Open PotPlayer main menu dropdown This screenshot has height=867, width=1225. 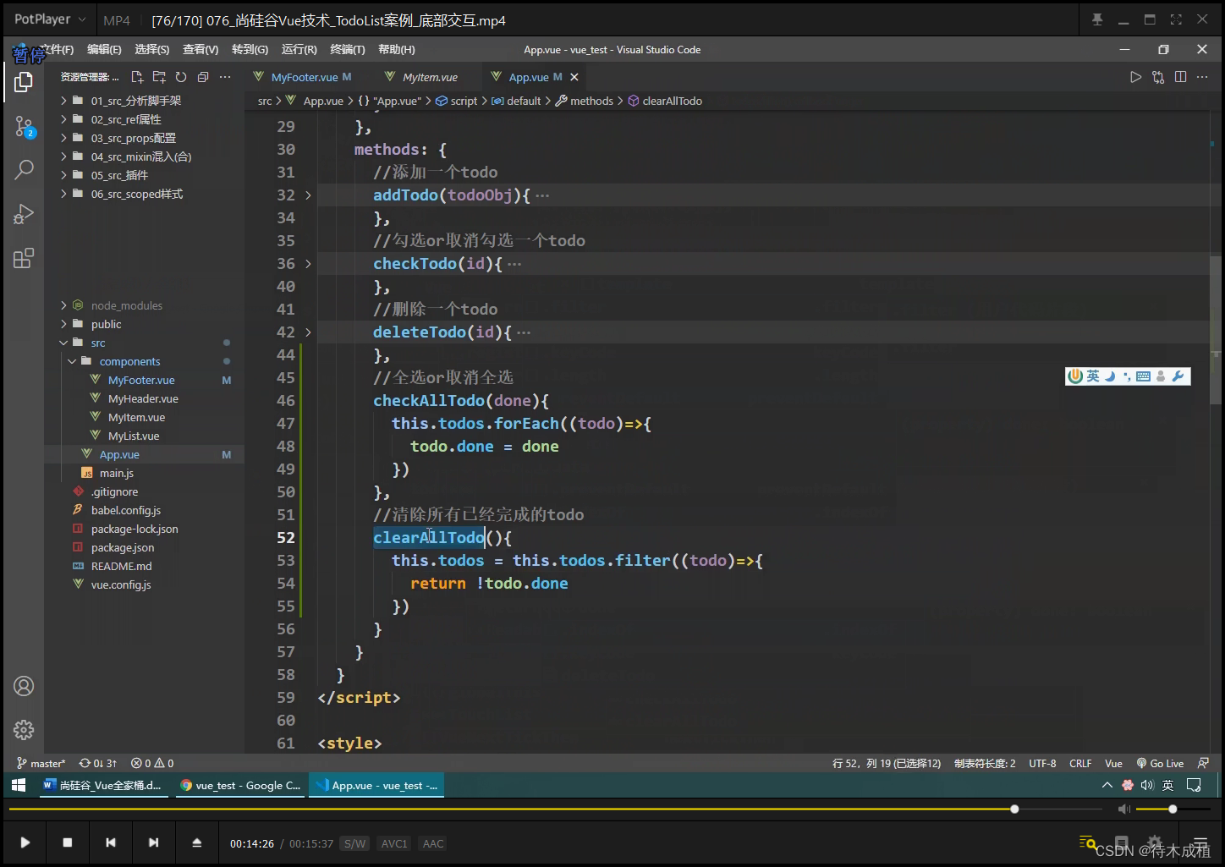(51, 19)
